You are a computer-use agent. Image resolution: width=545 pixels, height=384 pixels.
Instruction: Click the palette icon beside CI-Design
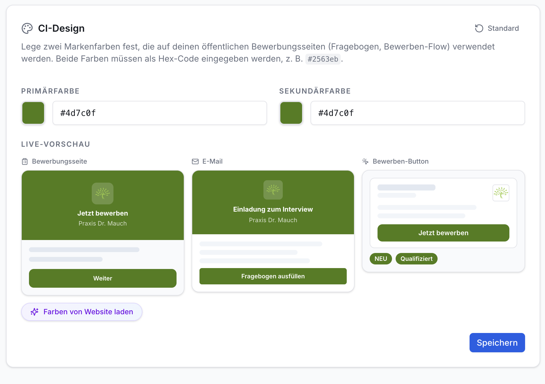27,28
